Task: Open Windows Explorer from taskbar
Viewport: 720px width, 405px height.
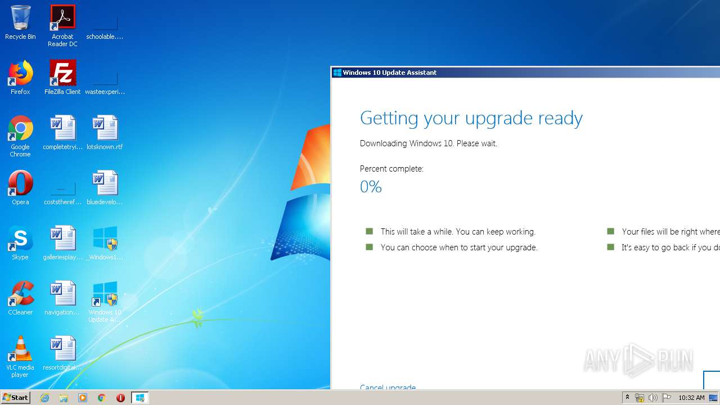Action: coord(64,398)
